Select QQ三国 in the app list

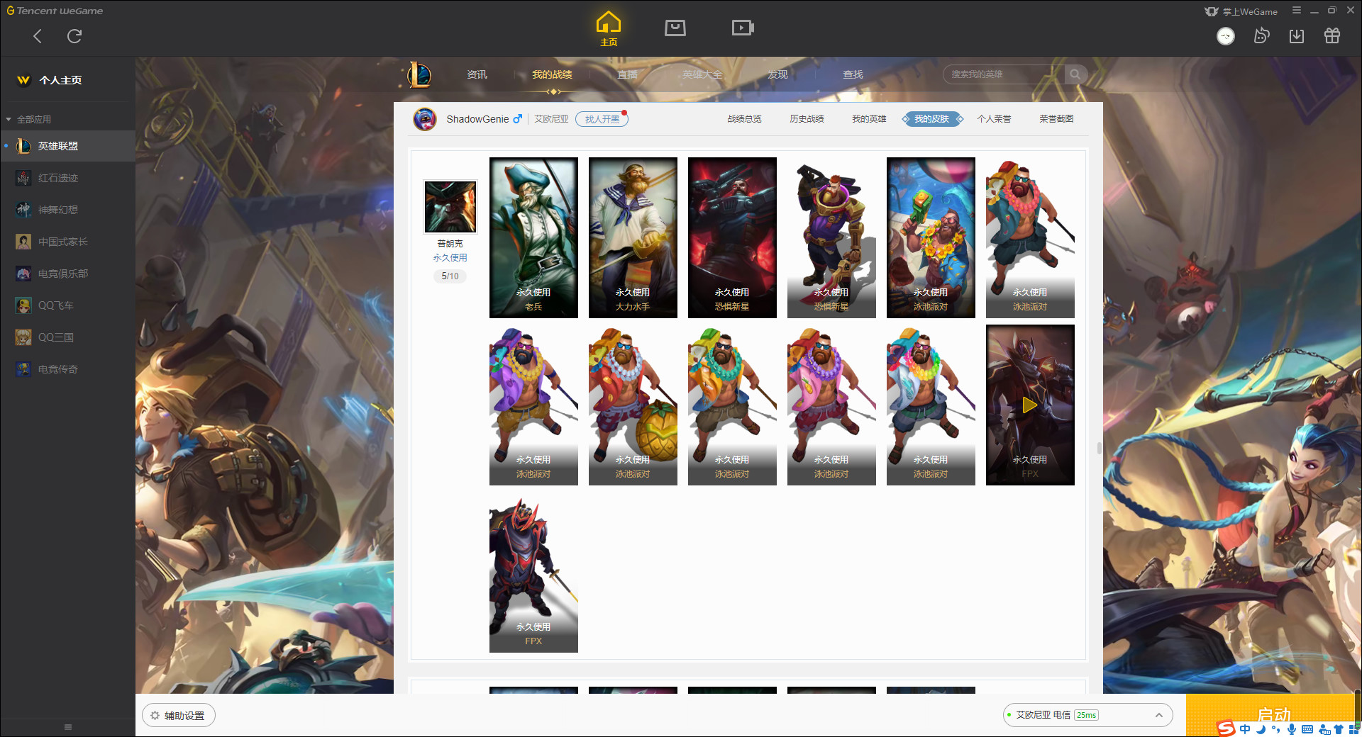(x=67, y=337)
